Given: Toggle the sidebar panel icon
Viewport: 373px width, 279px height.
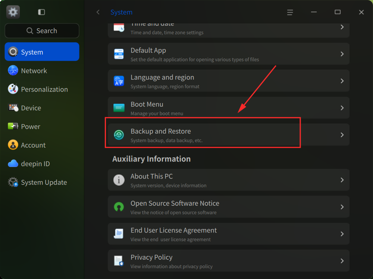Looking at the screenshot, I should [41, 12].
